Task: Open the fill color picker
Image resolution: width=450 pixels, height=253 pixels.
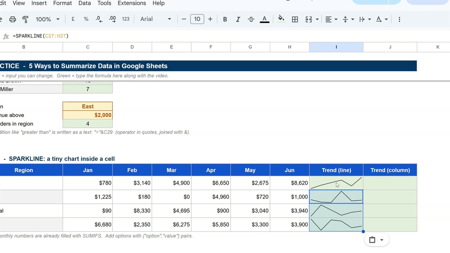Action: (x=281, y=19)
